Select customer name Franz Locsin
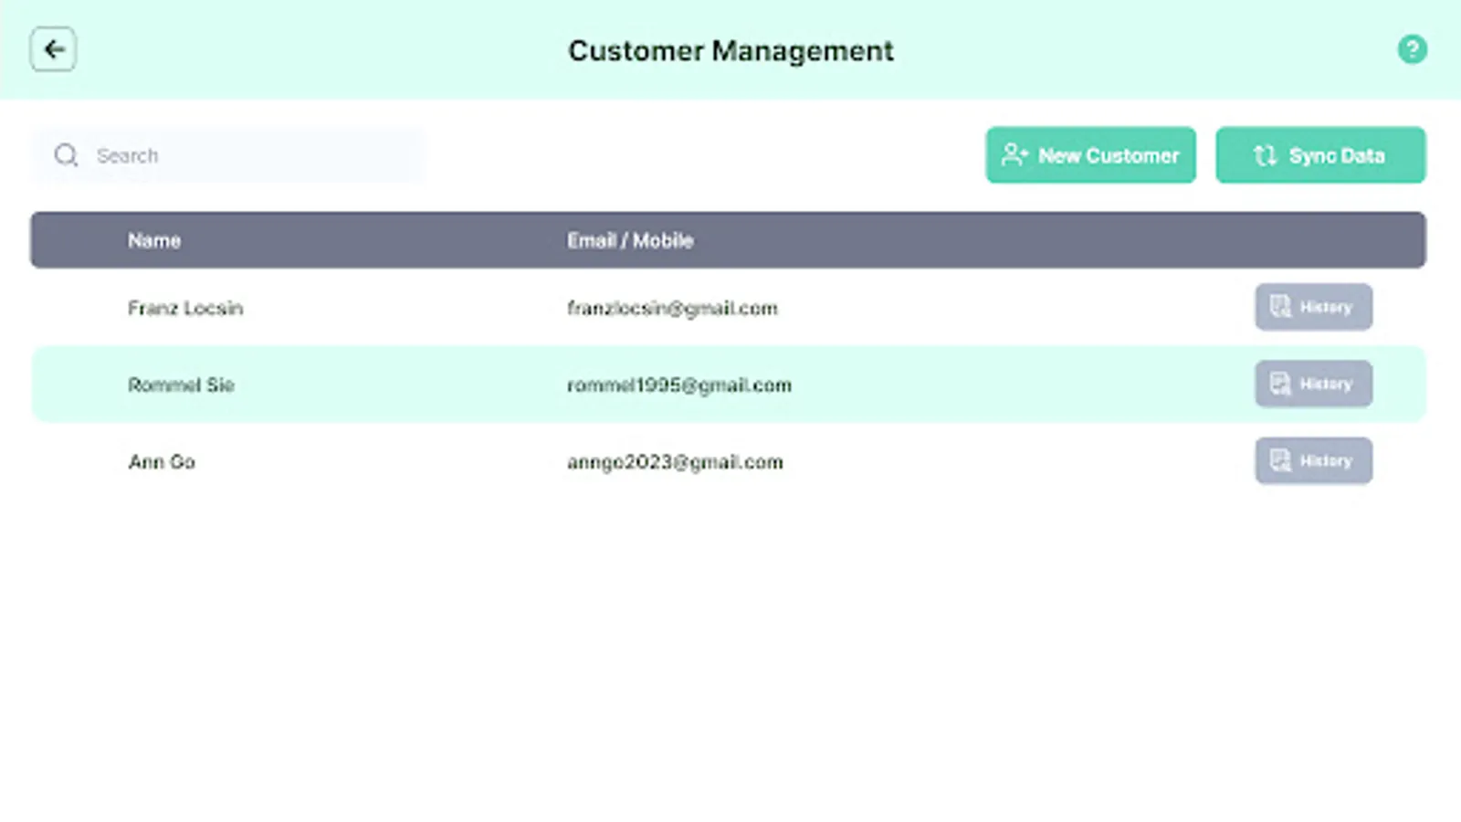 (185, 308)
